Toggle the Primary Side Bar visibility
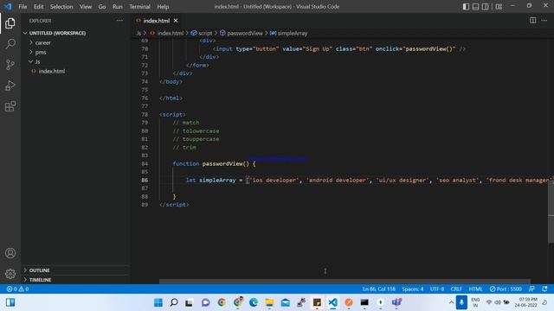 [x=466, y=6]
